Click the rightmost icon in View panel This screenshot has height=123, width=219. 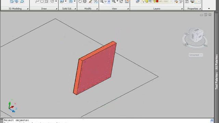(127, 1)
